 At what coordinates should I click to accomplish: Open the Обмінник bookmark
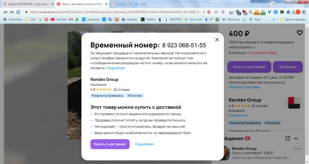tap(231, 19)
